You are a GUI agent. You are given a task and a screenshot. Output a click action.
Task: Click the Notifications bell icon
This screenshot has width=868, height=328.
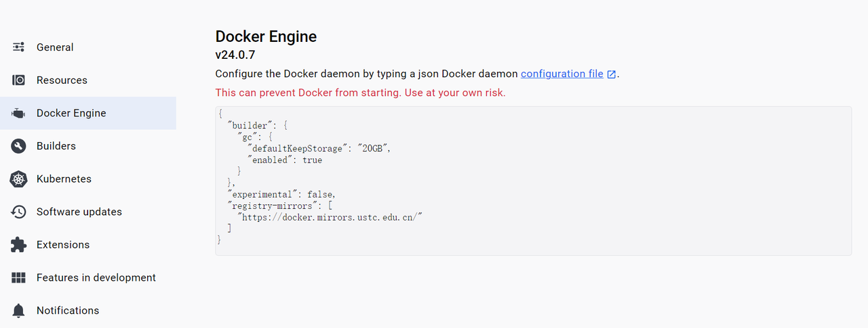18,310
